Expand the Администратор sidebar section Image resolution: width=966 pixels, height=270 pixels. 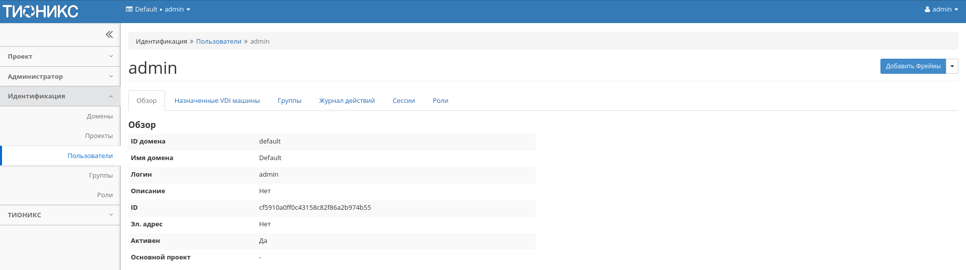[60, 77]
